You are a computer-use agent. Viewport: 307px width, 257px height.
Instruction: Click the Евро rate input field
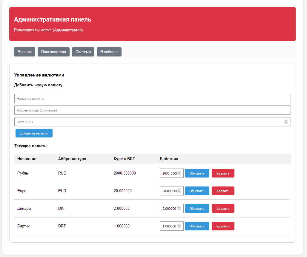[169, 191]
